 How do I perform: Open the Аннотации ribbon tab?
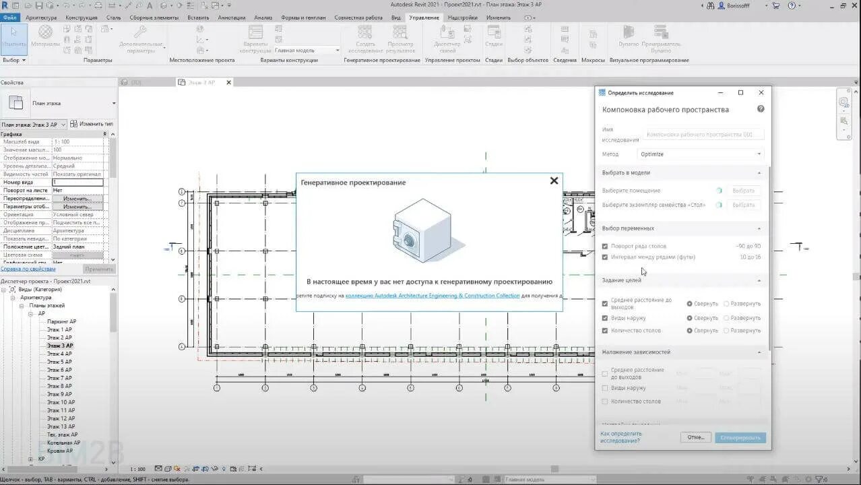pyautogui.click(x=232, y=18)
